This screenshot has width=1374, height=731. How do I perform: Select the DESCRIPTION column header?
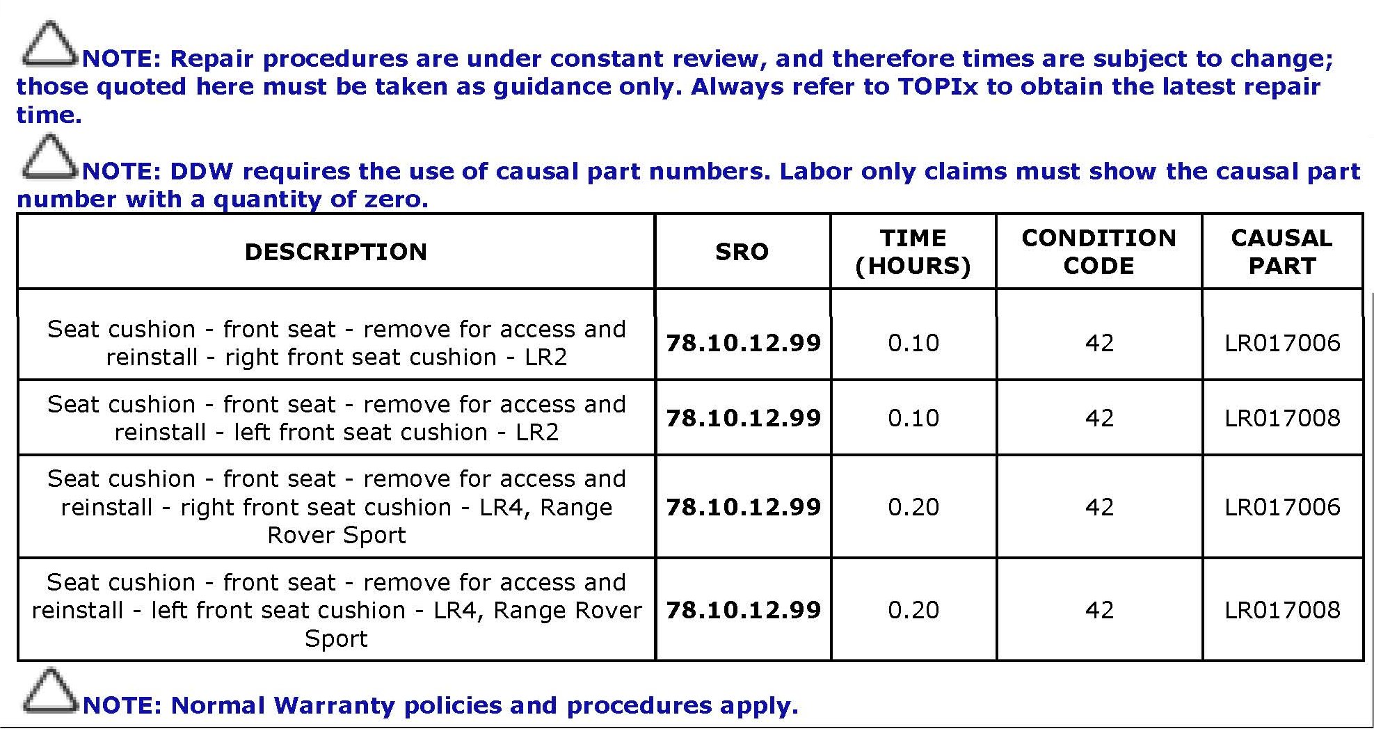point(336,252)
